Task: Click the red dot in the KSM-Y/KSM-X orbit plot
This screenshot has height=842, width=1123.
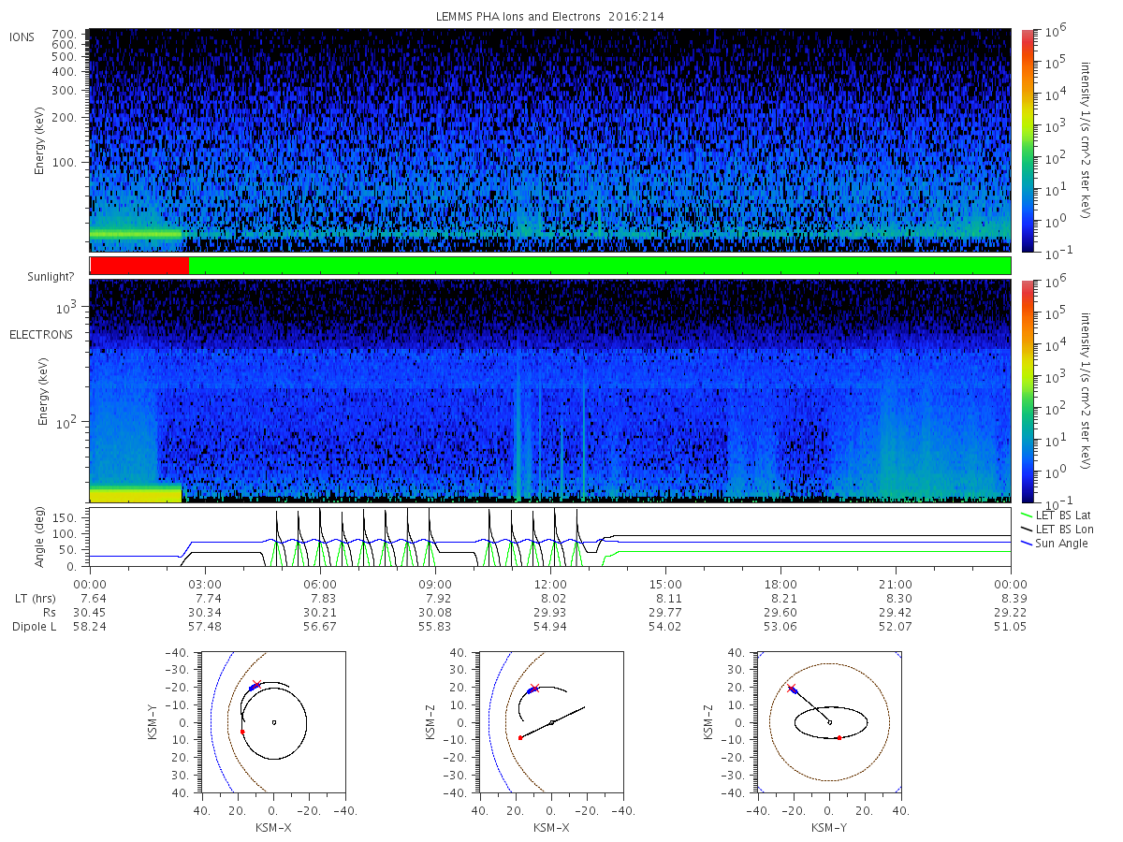Action: tap(242, 732)
